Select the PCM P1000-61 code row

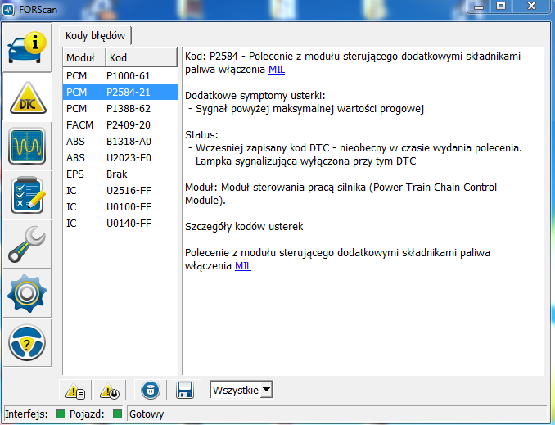120,75
